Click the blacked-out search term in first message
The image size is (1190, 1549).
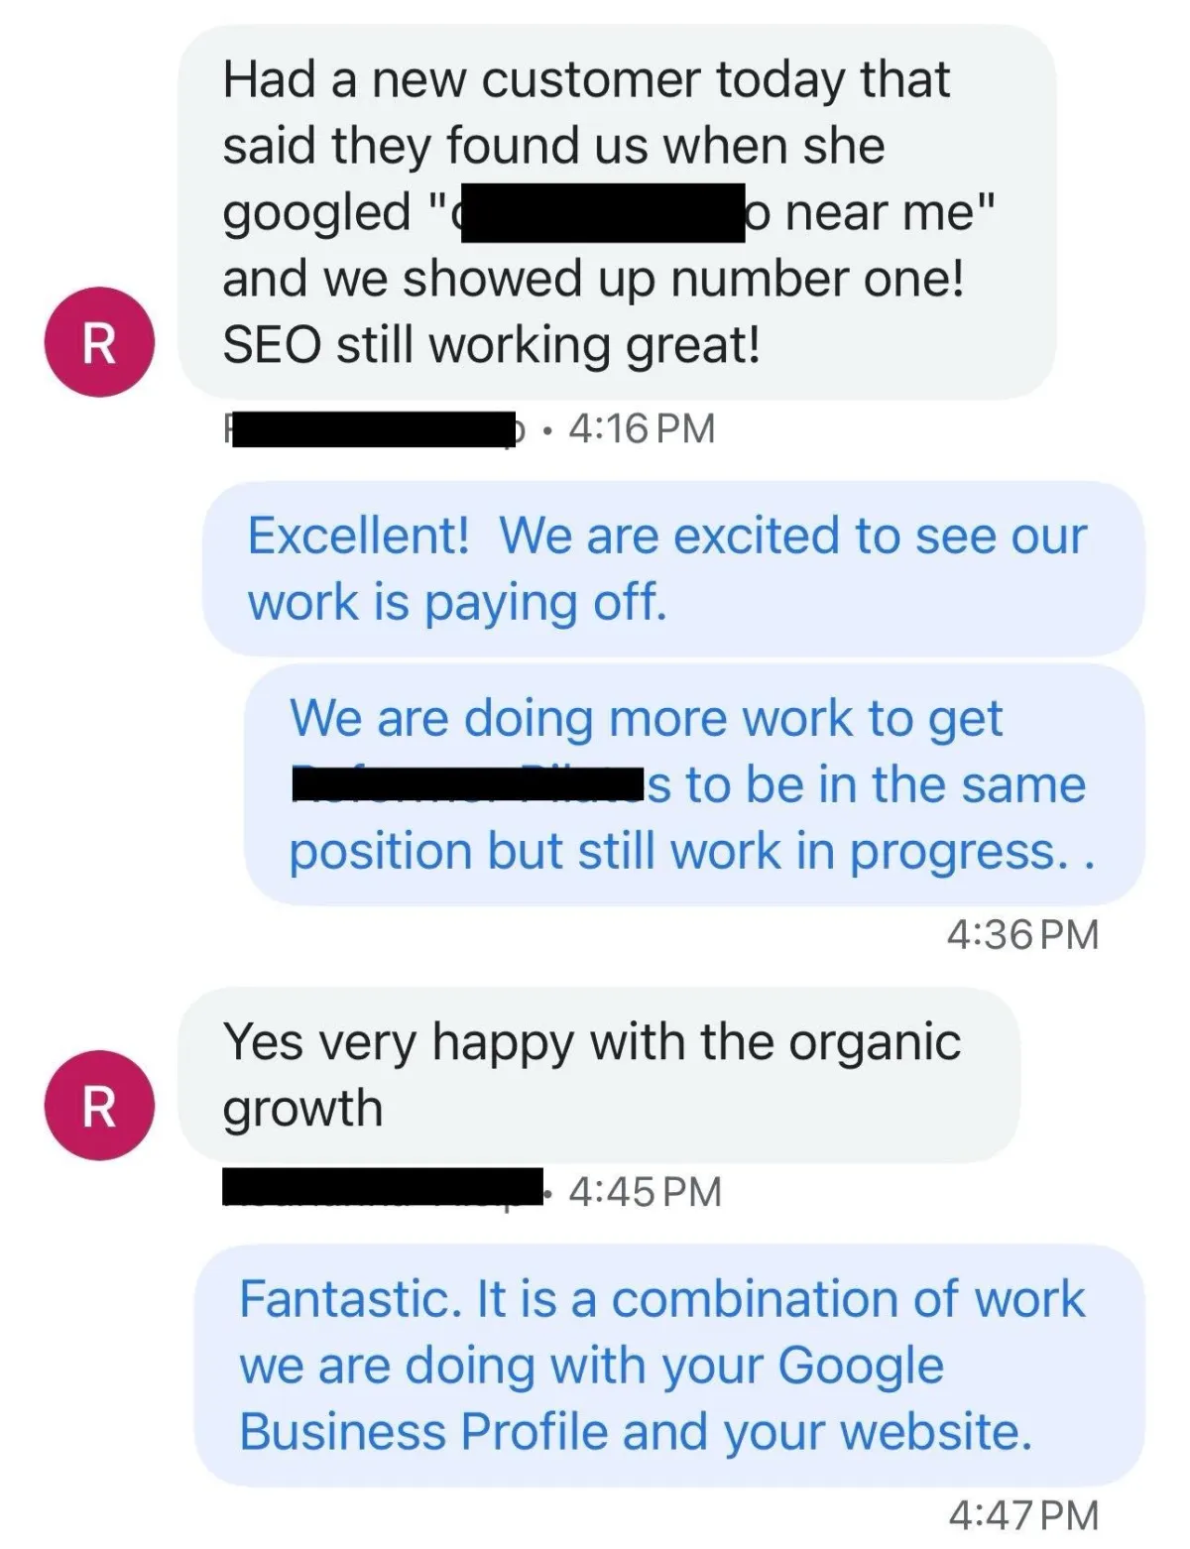pos(603,212)
